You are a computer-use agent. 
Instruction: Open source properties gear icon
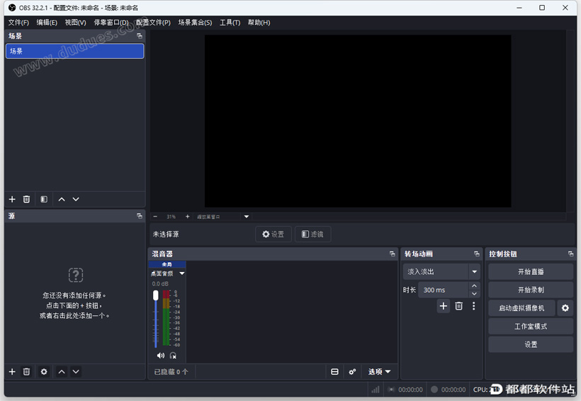44,372
